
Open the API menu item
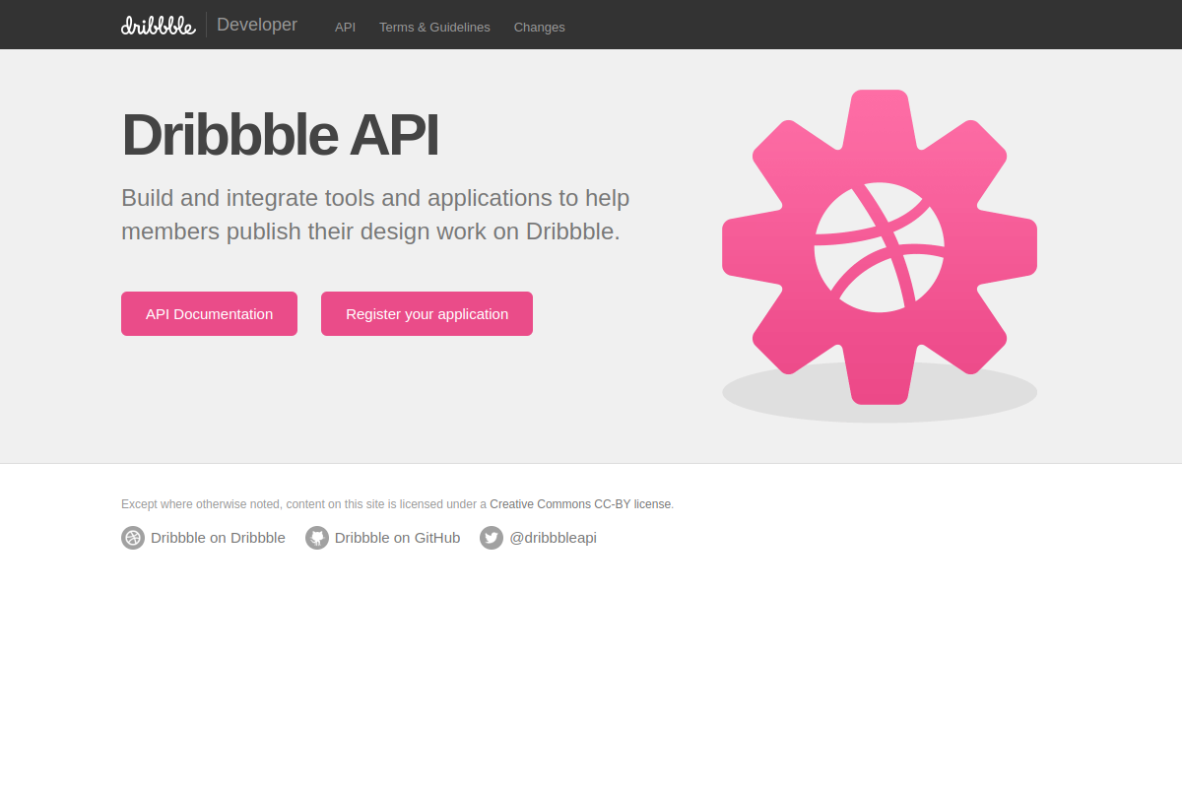tap(345, 28)
